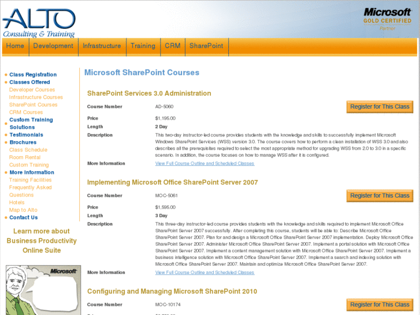
Task: Select CRM Courses sidebar link
Action: pyautogui.click(x=26, y=112)
